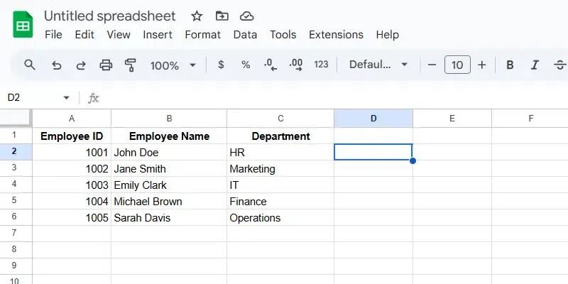
Task: Check the cloud save status icon
Action: pyautogui.click(x=246, y=16)
